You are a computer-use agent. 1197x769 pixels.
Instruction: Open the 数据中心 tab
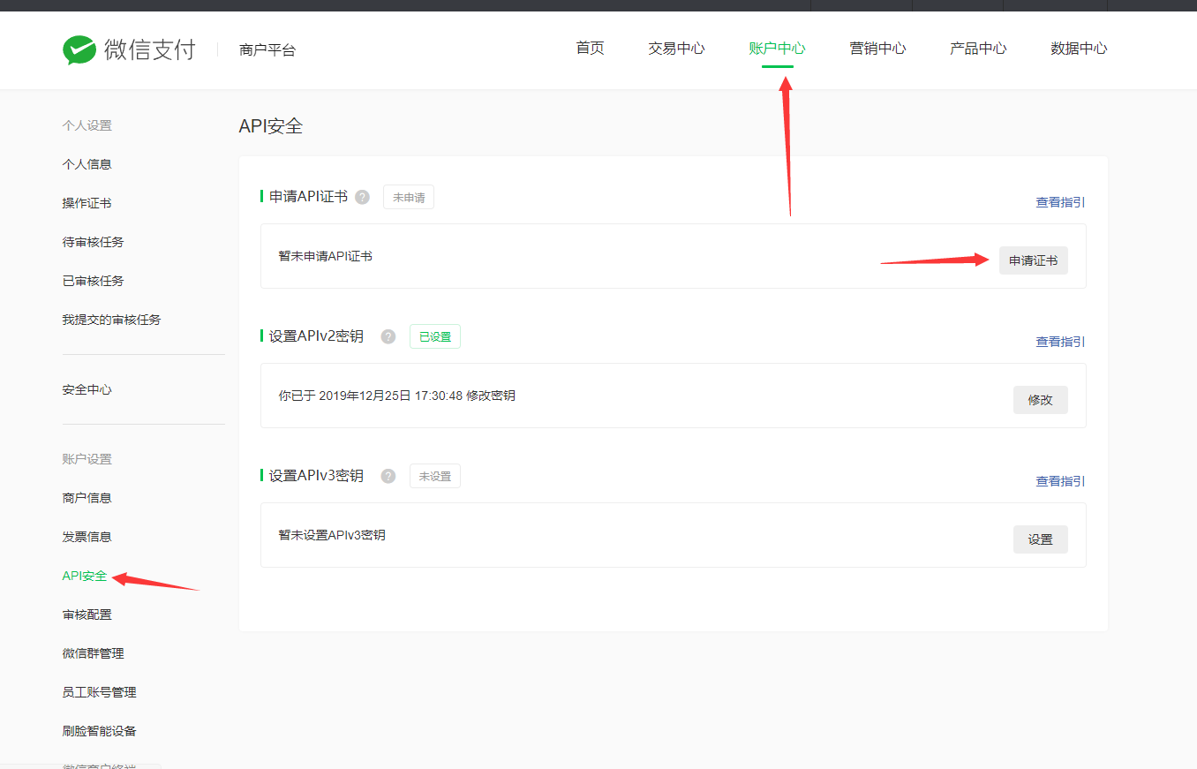coord(1079,49)
